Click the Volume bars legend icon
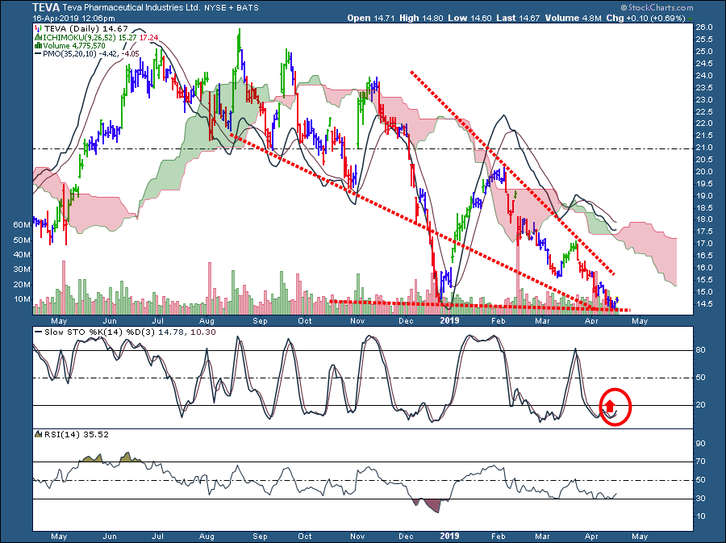Screen dimensions: 726x543 [36, 46]
